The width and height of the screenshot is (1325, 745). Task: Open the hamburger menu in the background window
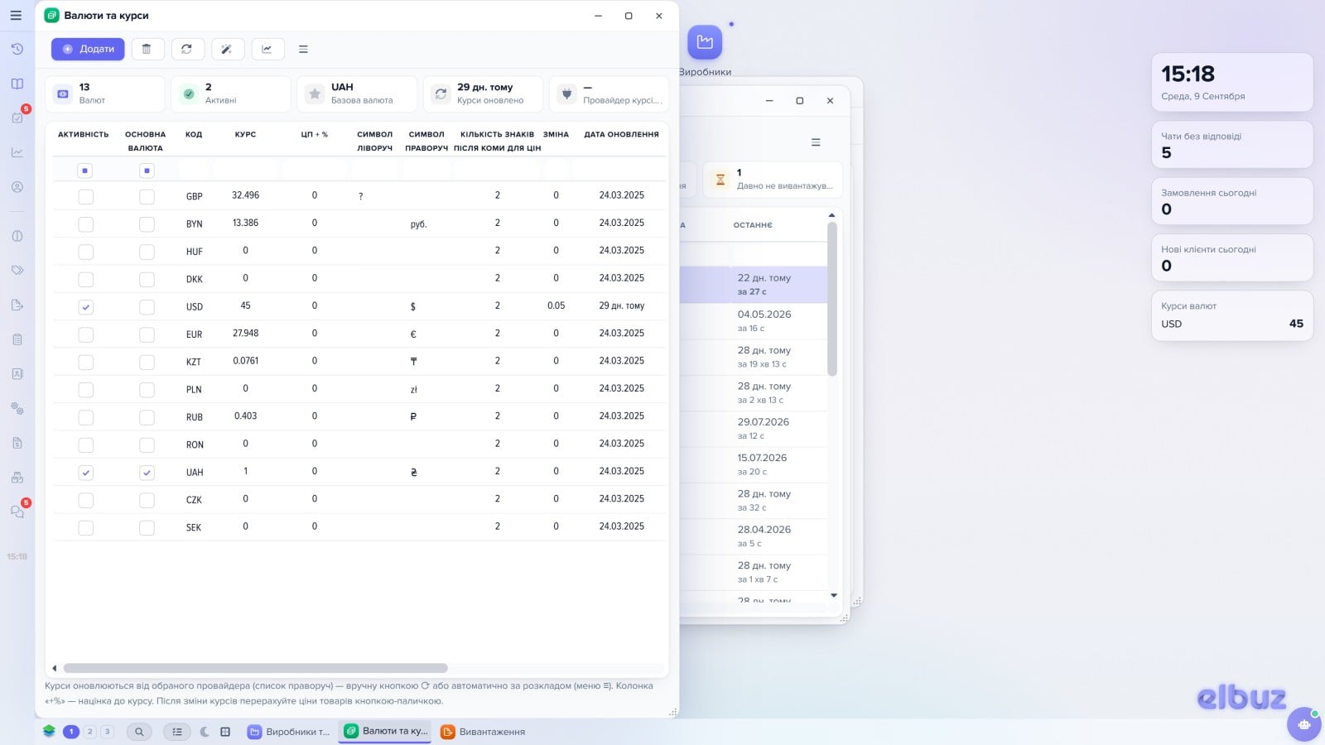coord(816,142)
